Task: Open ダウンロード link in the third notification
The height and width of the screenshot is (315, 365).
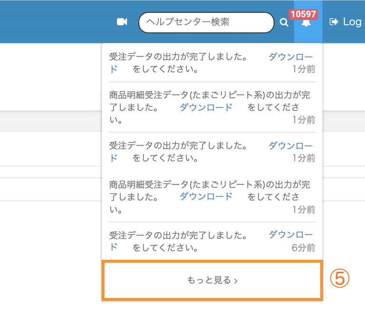Action: 291,145
